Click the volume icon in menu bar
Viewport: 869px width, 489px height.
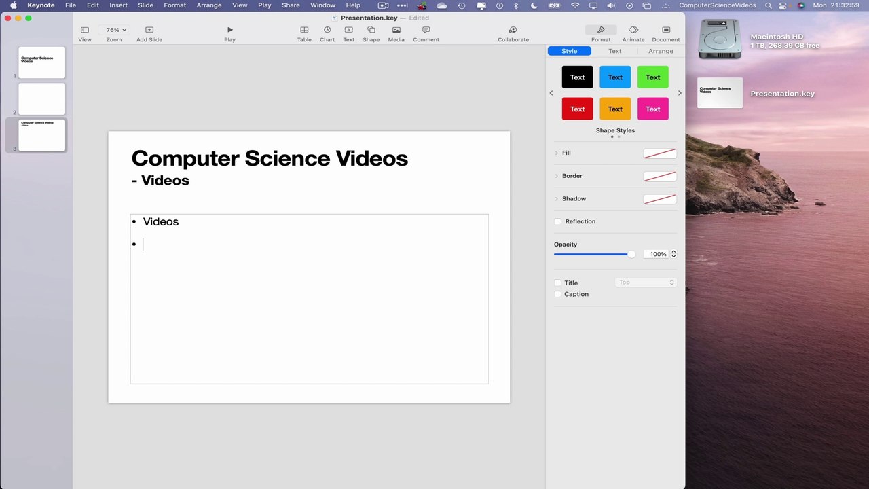click(612, 5)
